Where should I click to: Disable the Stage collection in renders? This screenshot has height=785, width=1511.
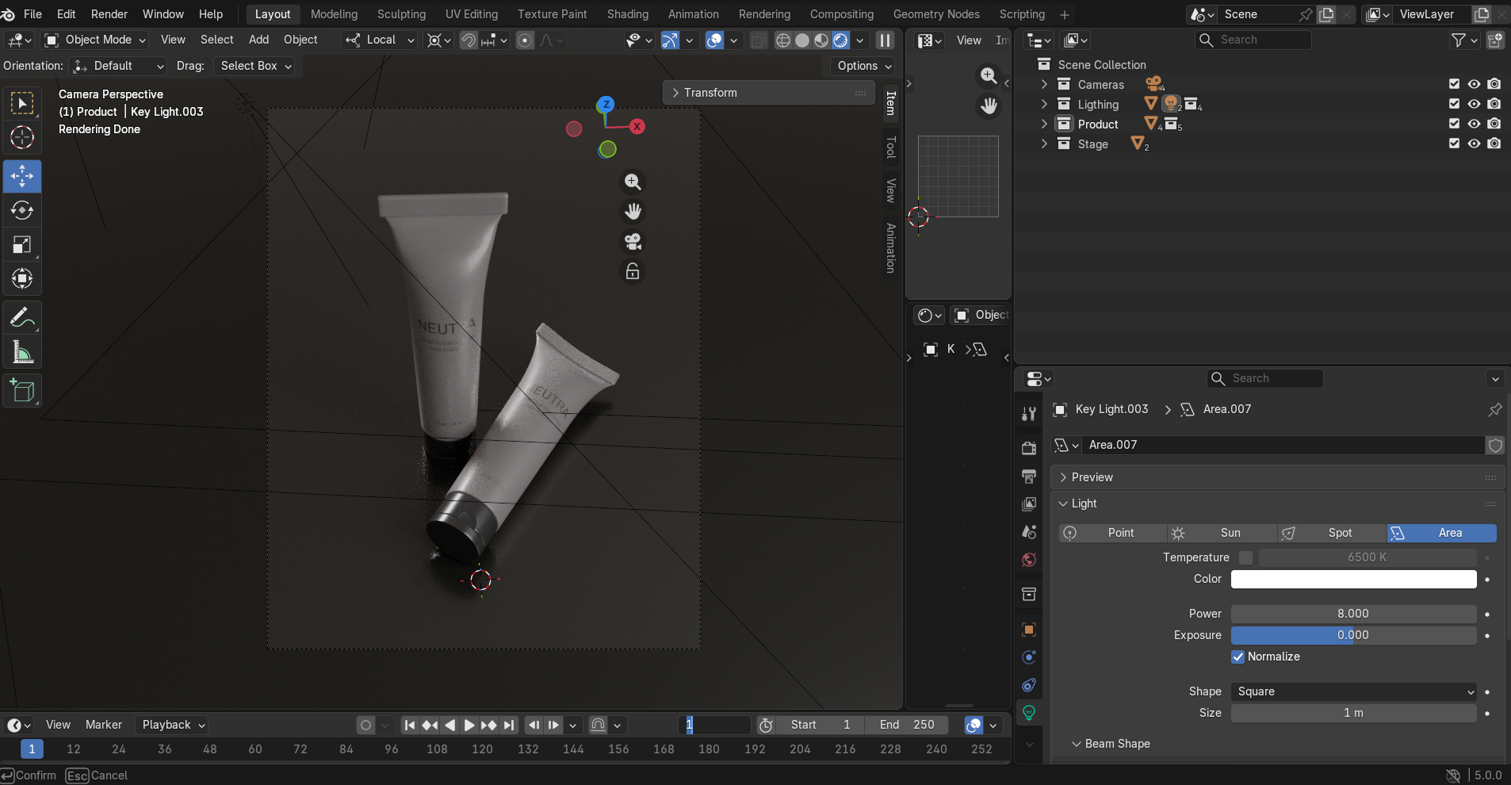1494,144
